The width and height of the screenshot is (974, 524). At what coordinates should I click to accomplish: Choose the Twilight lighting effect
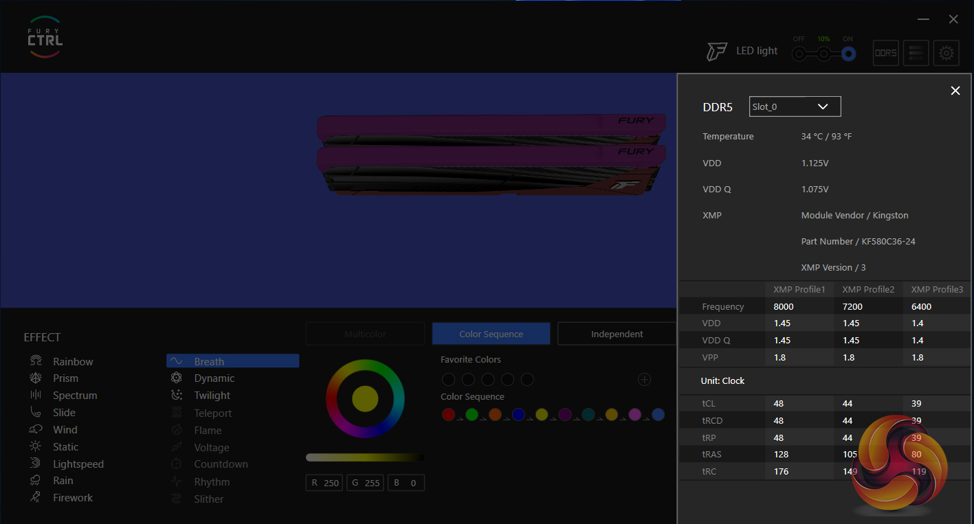click(x=212, y=396)
